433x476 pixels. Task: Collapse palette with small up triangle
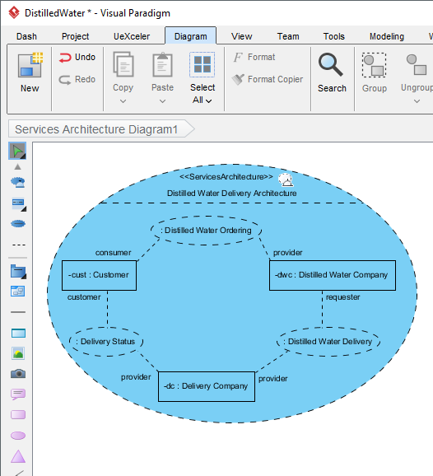17,166
